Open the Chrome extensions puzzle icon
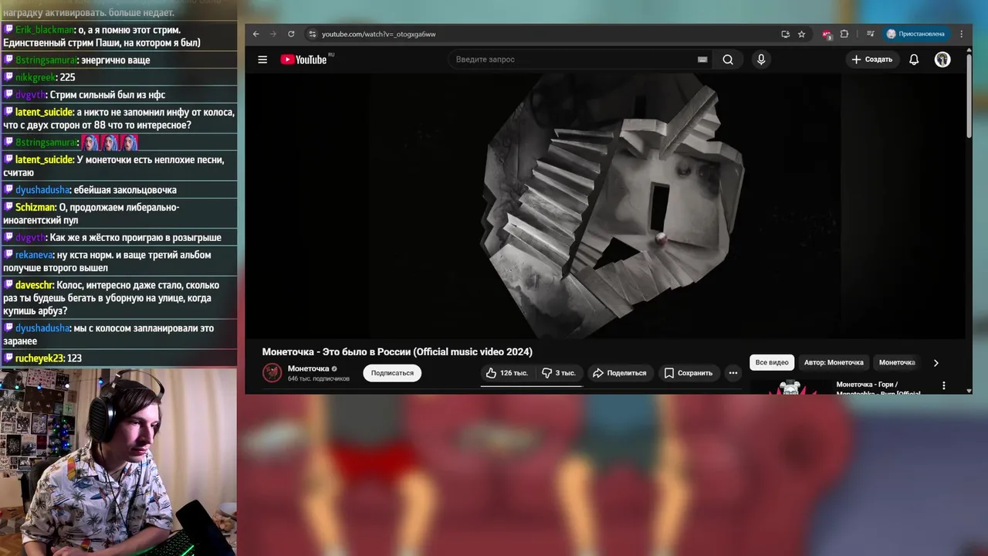This screenshot has height=556, width=988. point(844,34)
